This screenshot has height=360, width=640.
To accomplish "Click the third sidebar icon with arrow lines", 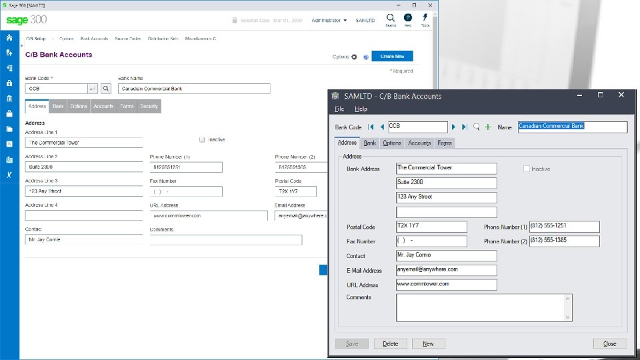I will pos(9,68).
